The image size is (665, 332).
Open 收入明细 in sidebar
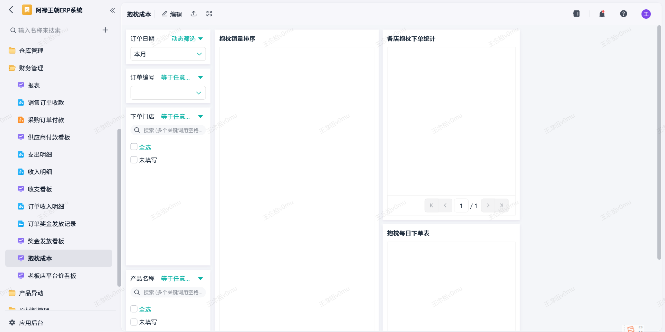[x=59, y=172]
